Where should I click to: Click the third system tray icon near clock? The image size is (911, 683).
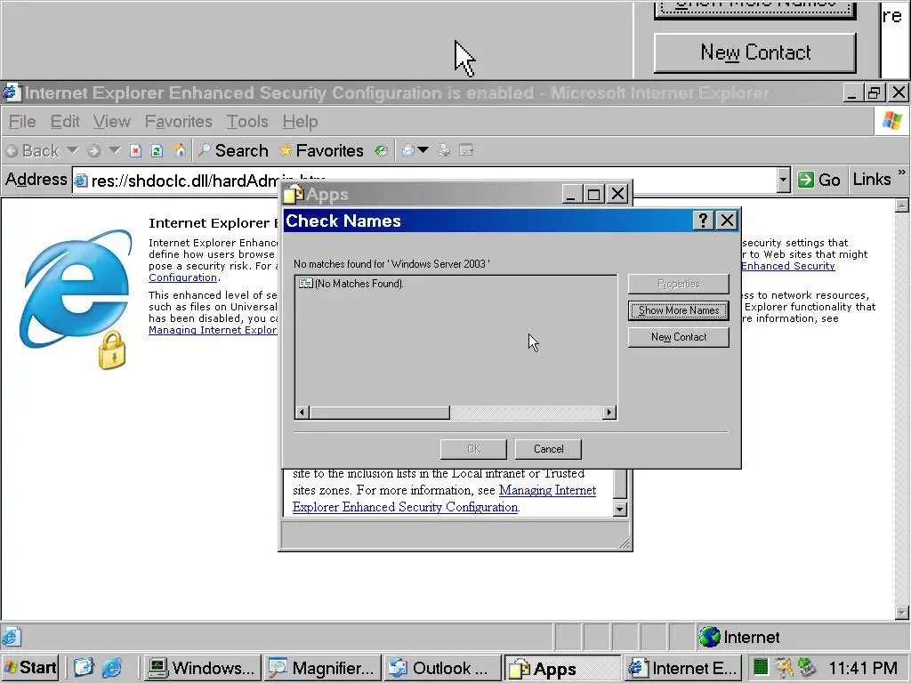807,667
